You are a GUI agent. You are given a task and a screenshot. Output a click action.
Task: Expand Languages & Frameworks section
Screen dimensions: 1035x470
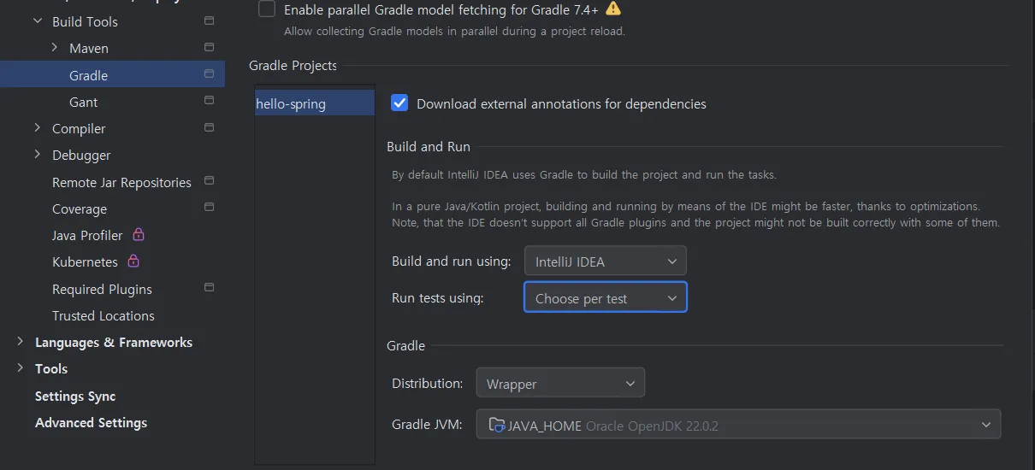[x=21, y=342]
